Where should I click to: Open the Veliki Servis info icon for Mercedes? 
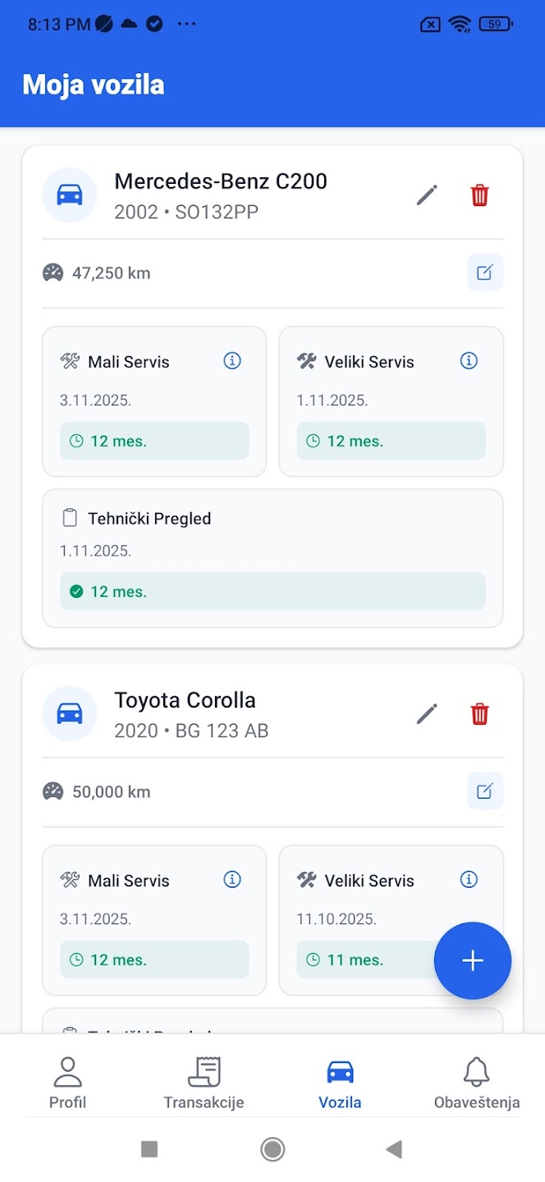pos(469,360)
